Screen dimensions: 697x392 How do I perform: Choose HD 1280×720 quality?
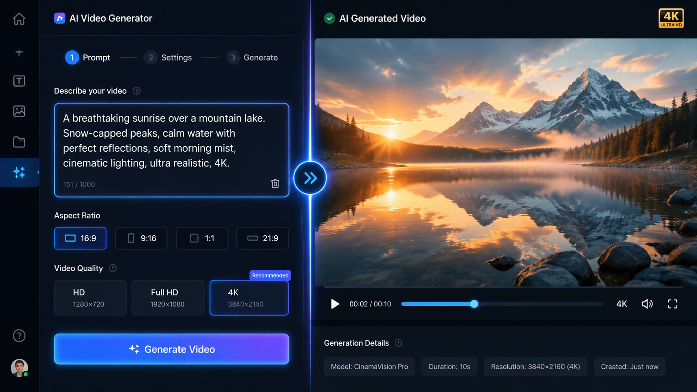(x=90, y=298)
